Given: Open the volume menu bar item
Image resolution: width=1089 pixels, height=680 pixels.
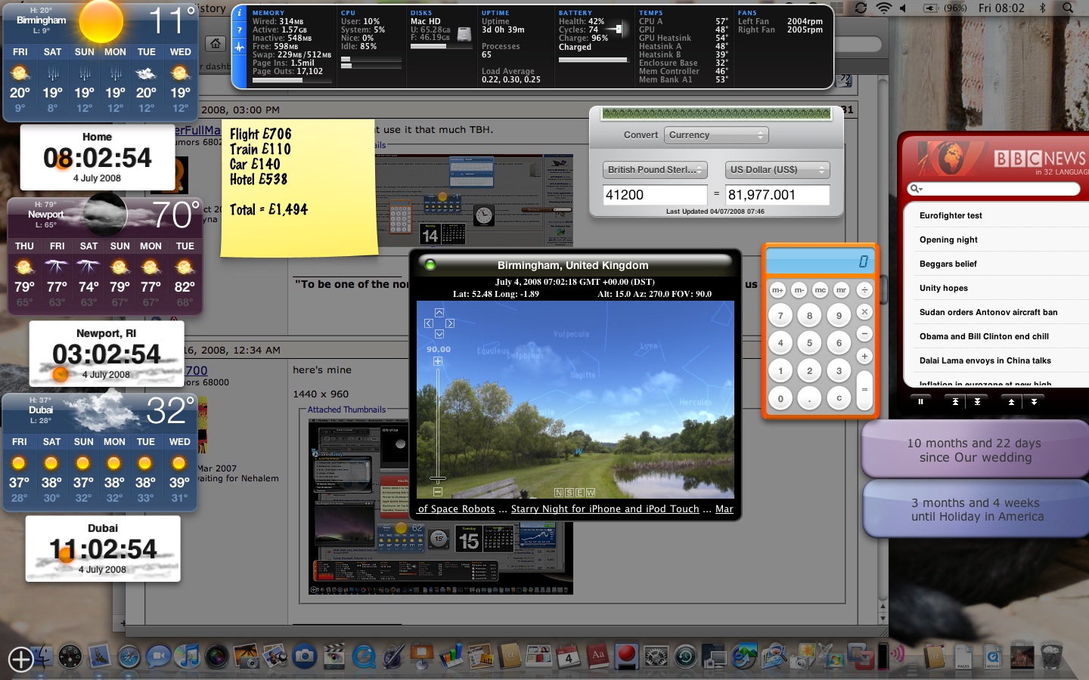Looking at the screenshot, I should click(904, 8).
